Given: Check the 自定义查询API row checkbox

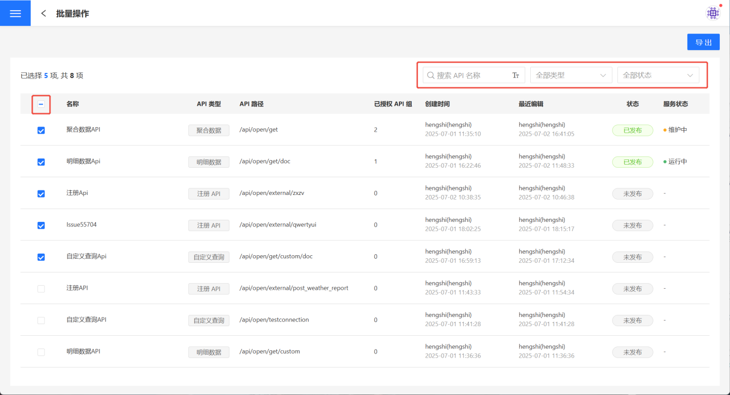Looking at the screenshot, I should pos(41,321).
